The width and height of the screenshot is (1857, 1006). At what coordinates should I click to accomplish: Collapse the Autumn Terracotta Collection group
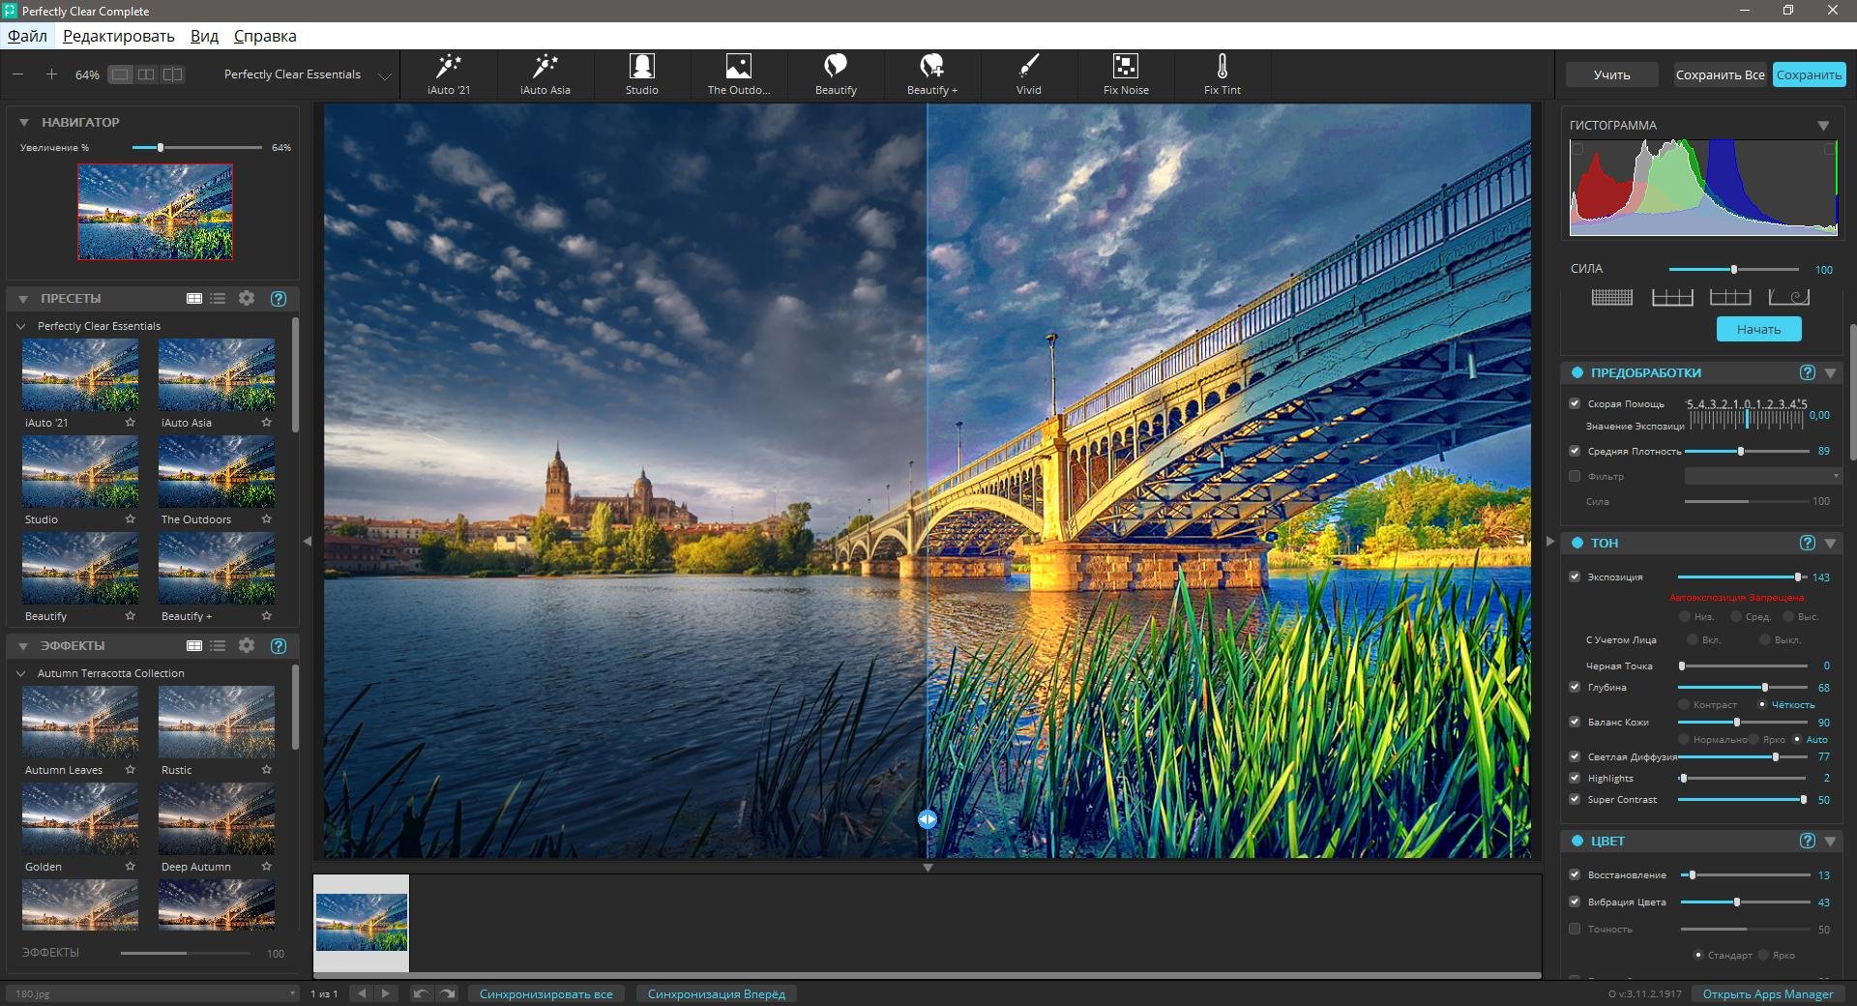point(21,673)
